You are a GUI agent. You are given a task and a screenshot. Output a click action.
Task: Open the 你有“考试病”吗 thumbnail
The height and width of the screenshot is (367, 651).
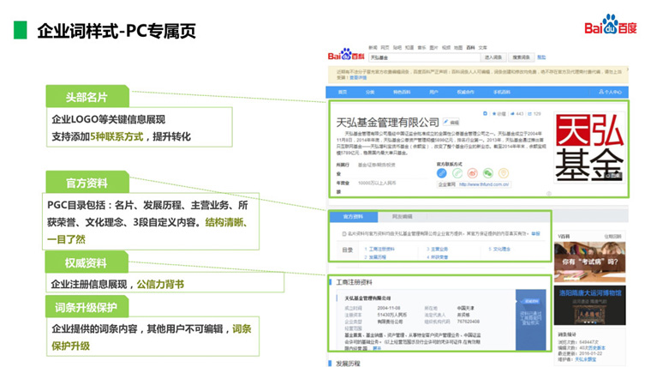[589, 262]
